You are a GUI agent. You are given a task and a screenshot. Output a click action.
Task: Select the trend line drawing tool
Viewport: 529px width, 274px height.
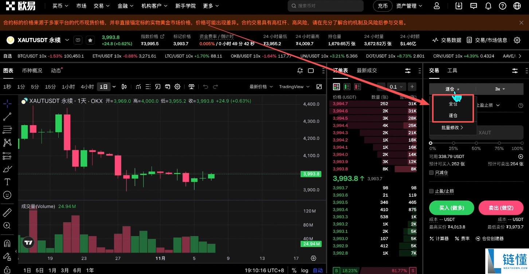7,117
